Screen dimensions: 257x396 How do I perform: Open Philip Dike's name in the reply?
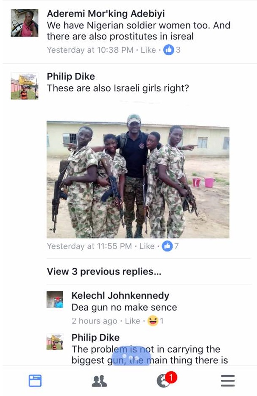pos(95,337)
